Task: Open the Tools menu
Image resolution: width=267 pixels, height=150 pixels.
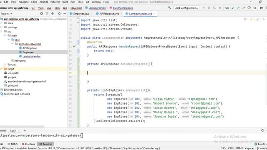Action: pyautogui.click(x=80, y=2)
